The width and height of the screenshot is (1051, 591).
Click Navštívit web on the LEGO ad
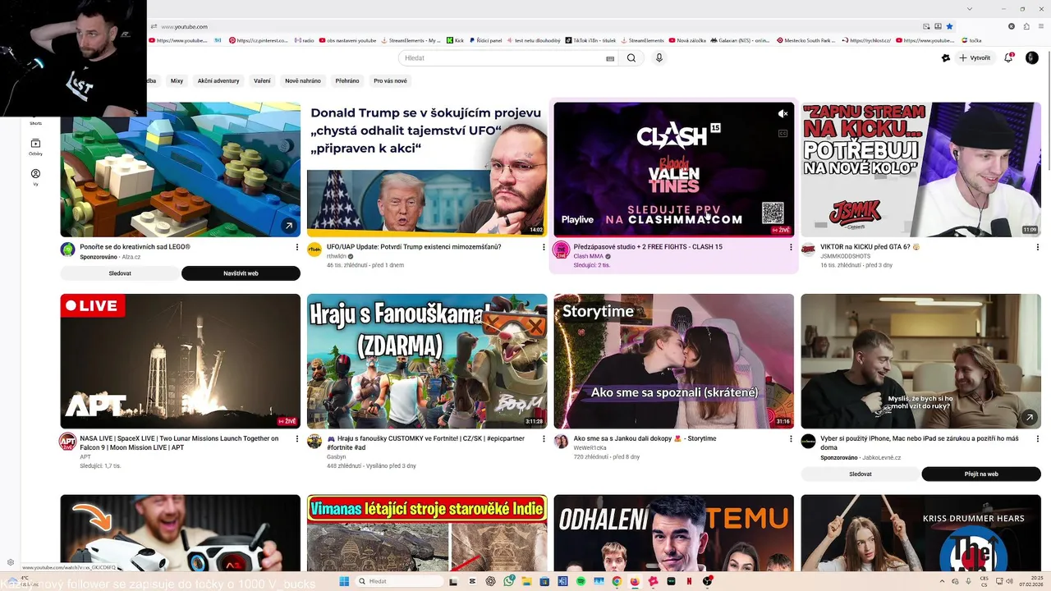tap(241, 273)
